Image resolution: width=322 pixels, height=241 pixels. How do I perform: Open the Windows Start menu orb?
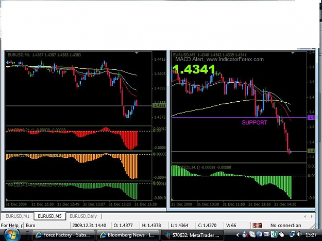coord(11,235)
